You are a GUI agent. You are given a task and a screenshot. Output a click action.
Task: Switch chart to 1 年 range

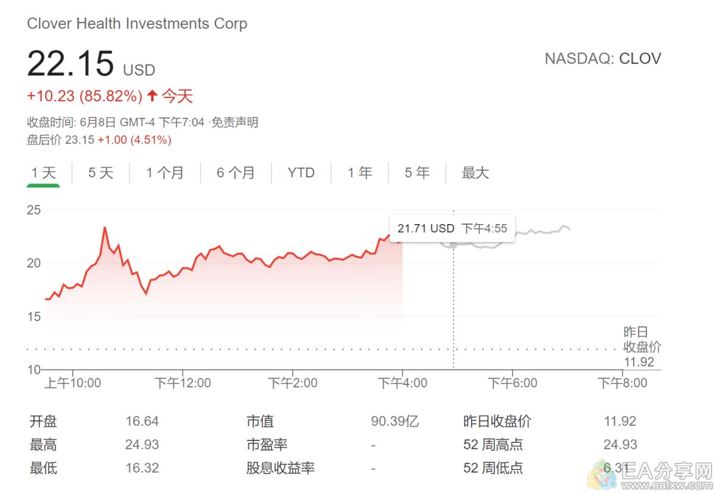click(360, 173)
